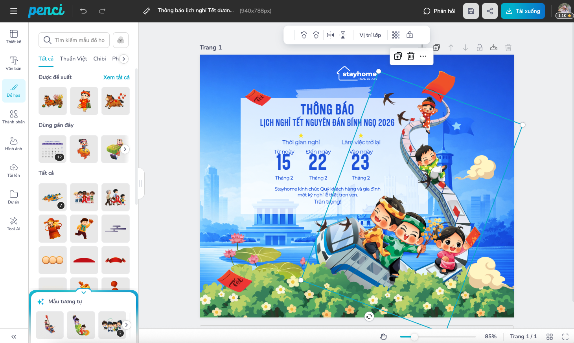Collapse the left sidebar with double chevron
Viewport: 574px width, 343px height.
(x=14, y=337)
